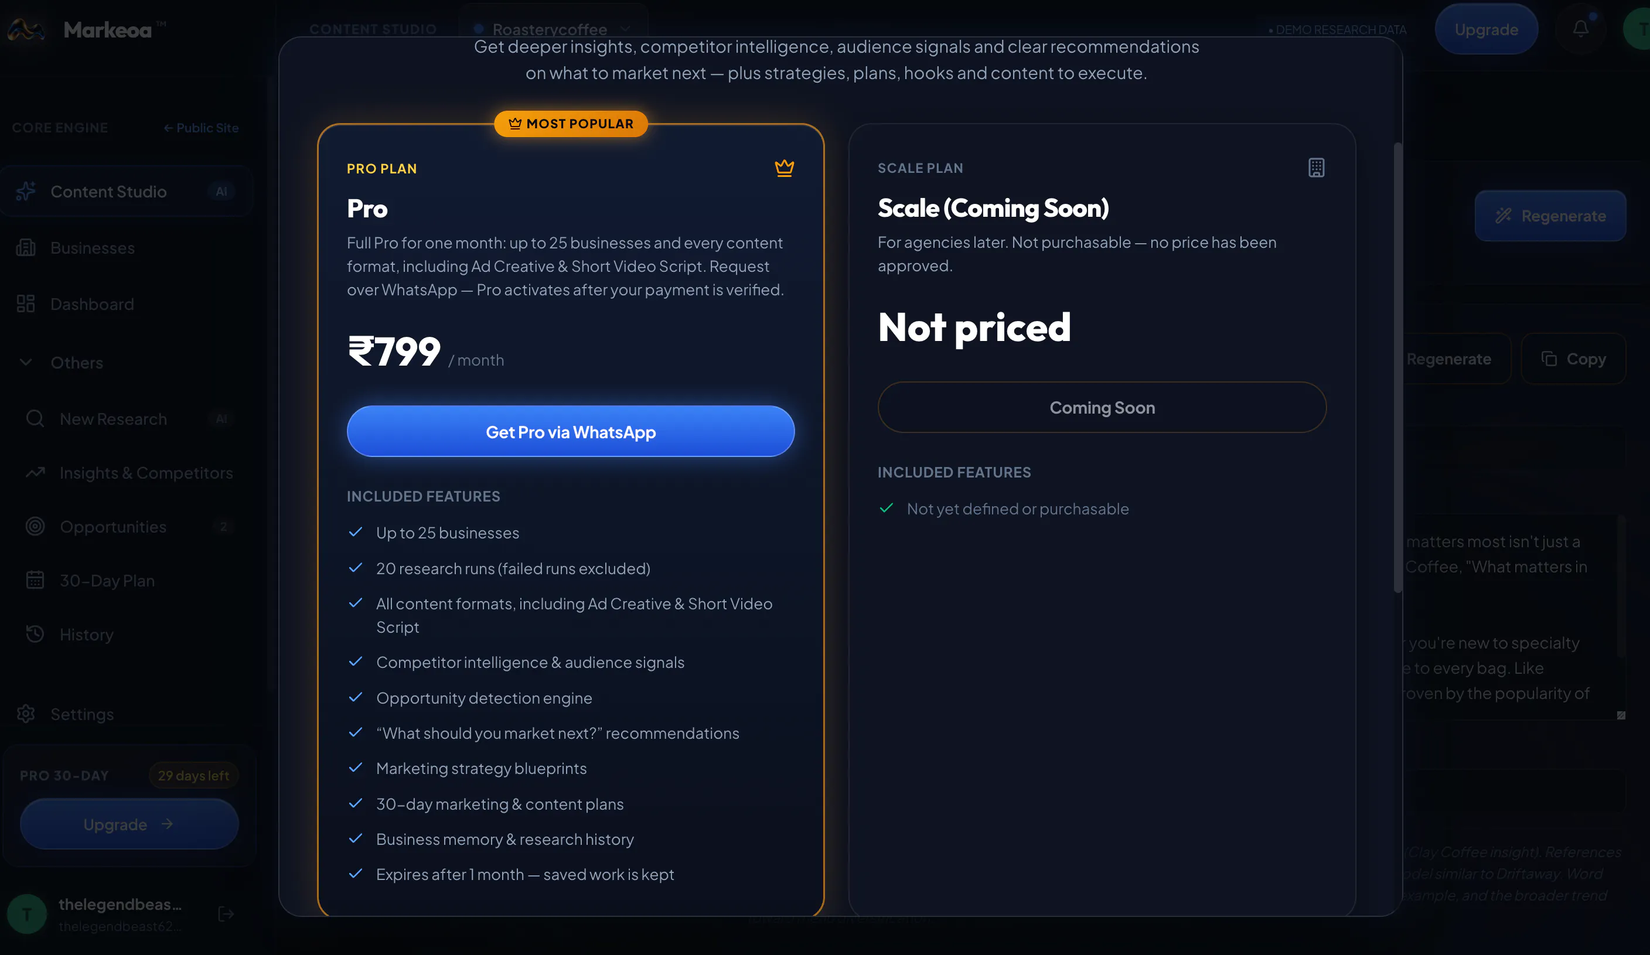
Task: Open Opportunities using the target icon
Action: click(35, 526)
